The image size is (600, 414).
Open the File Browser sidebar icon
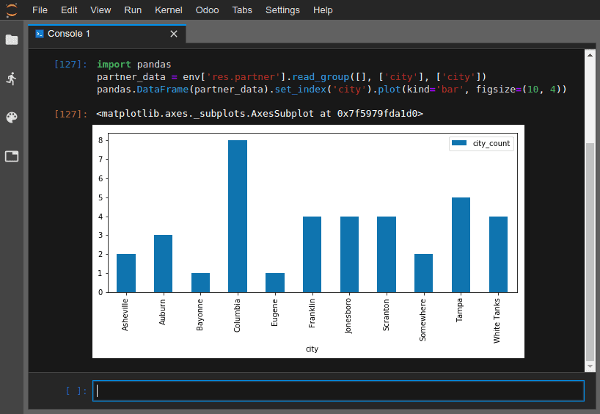click(12, 40)
